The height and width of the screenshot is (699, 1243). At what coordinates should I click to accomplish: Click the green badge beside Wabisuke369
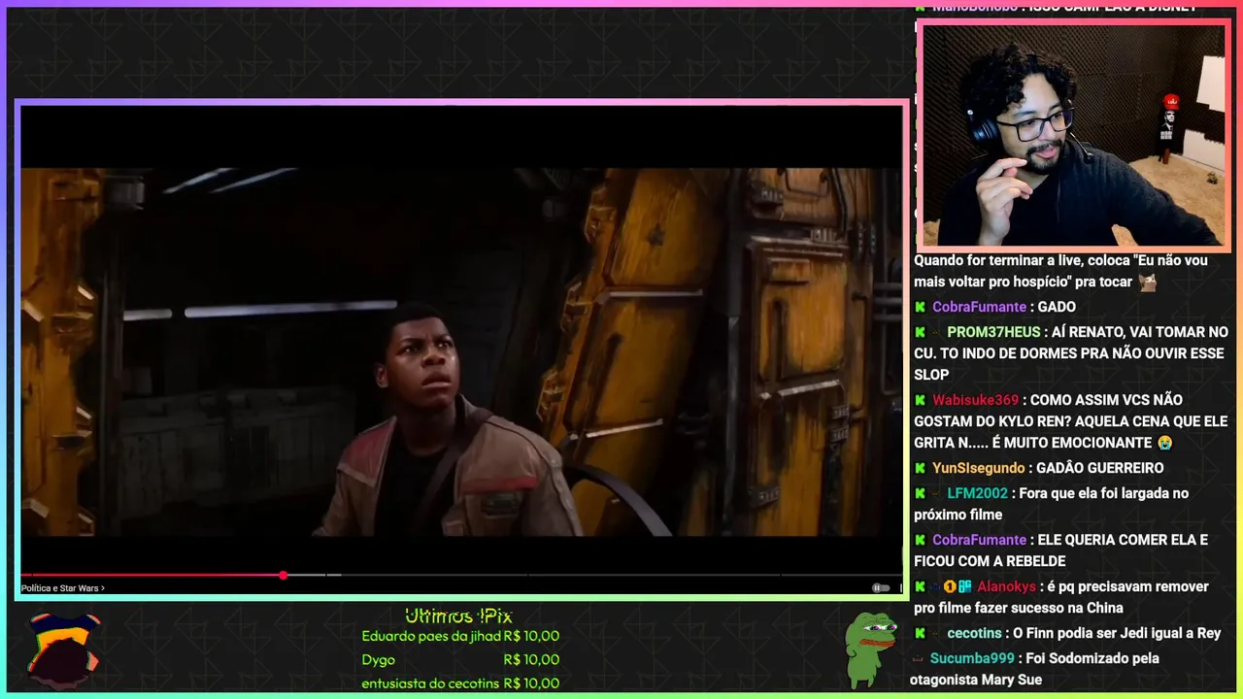point(920,400)
